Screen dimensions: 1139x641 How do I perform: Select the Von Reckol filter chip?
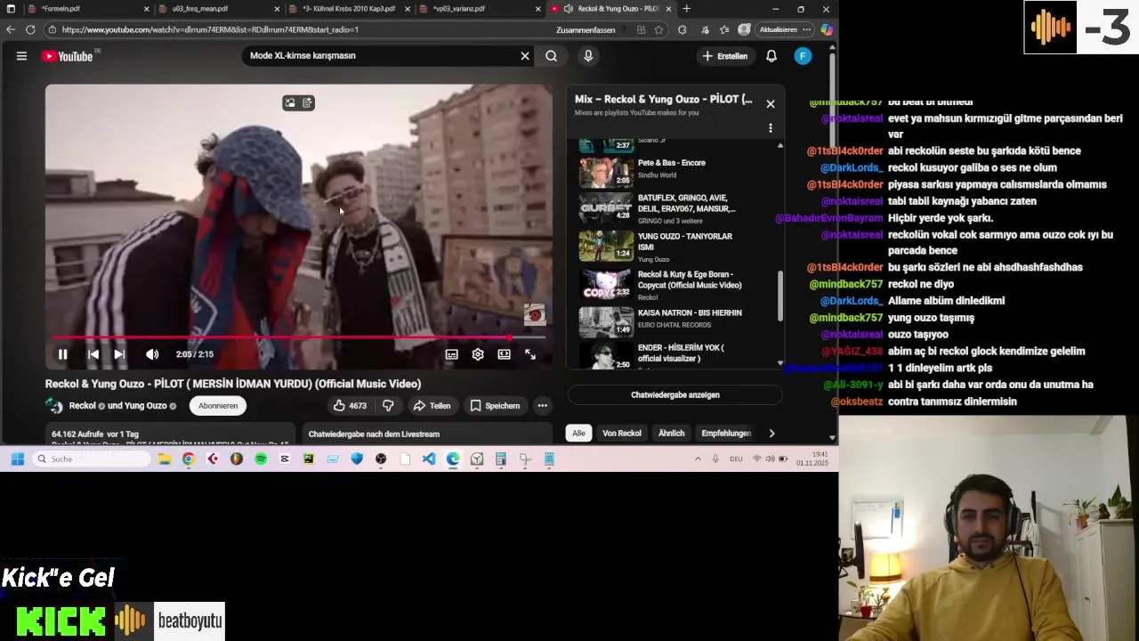click(622, 434)
